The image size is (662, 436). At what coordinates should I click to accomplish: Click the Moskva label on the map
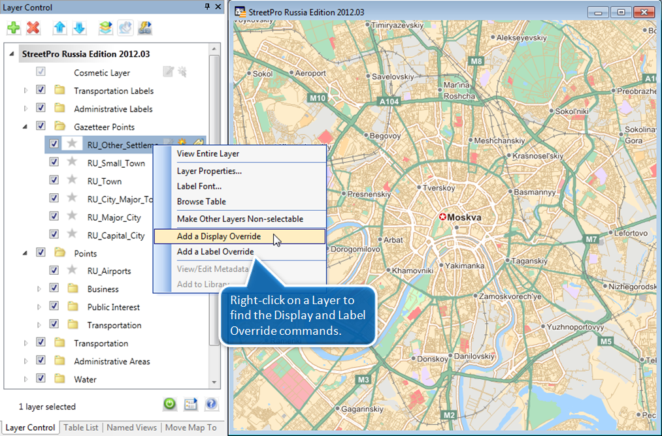464,217
